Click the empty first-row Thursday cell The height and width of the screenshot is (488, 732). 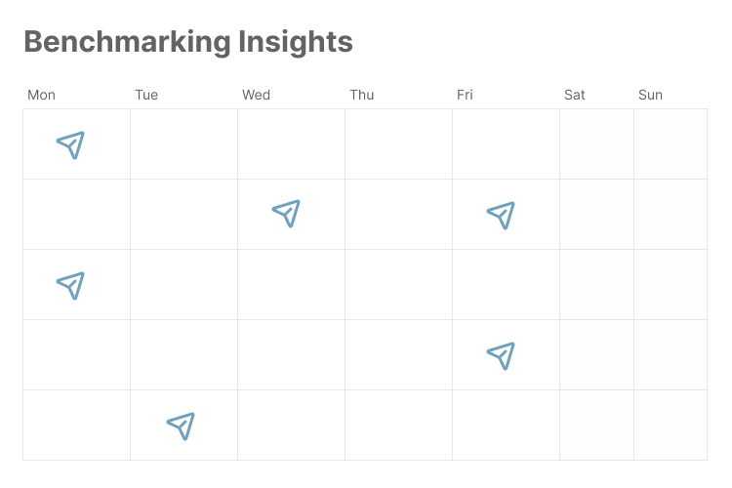coord(398,144)
